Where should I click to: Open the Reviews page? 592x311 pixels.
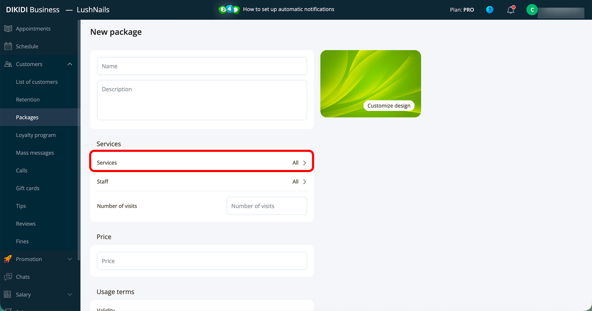[26, 224]
